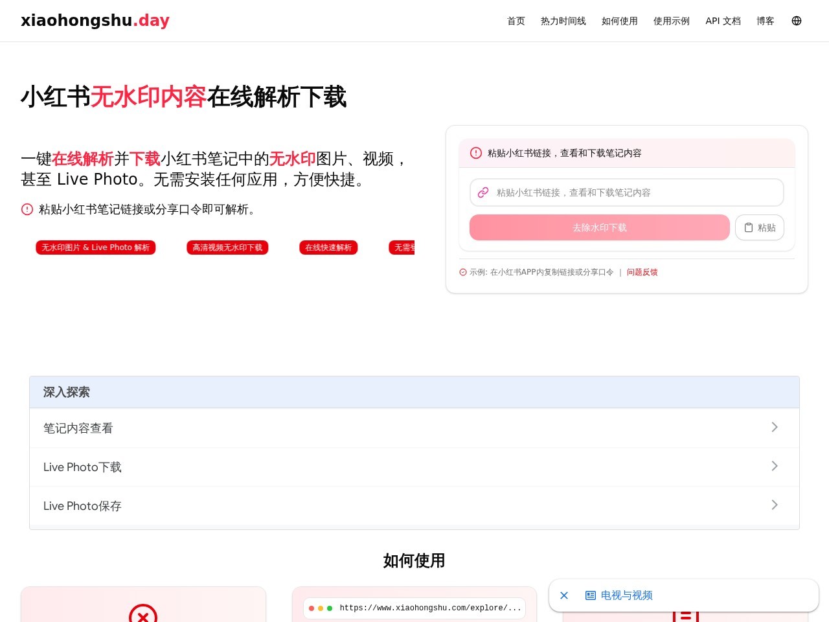829x622 pixels.
Task: Open the 问题反馈 link
Action: [642, 272]
